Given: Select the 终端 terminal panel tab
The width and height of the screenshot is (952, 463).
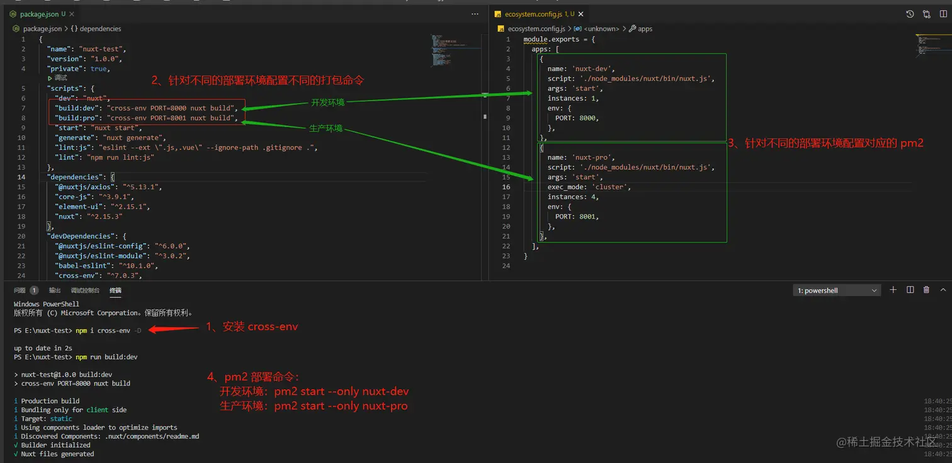Looking at the screenshot, I should click(115, 290).
